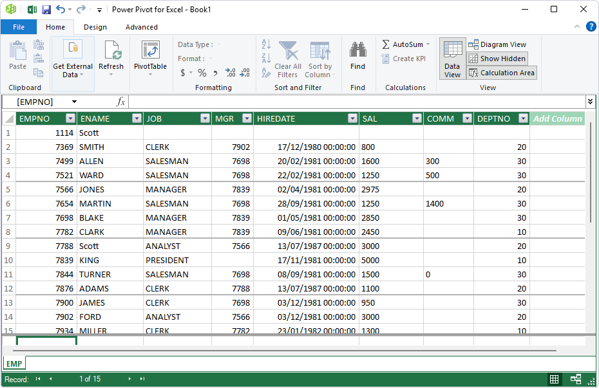Open JOB column filter dropdown

[x=205, y=118]
